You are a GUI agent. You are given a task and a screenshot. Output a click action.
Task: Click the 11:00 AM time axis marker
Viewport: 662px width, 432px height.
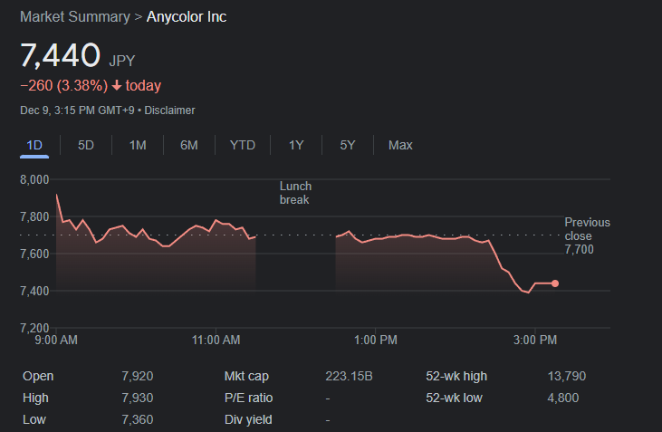tap(216, 341)
